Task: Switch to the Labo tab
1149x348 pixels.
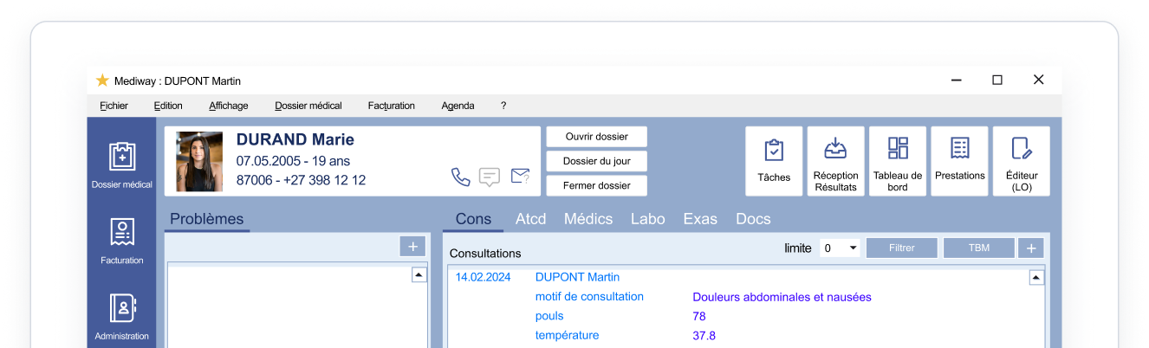Action: pos(647,219)
